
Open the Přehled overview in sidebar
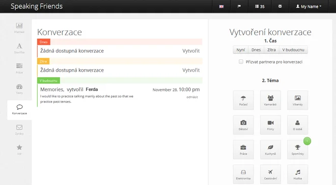19,28
